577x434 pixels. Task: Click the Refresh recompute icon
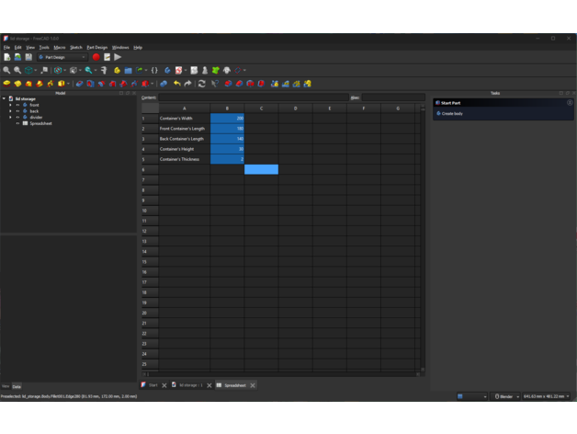coord(202,84)
